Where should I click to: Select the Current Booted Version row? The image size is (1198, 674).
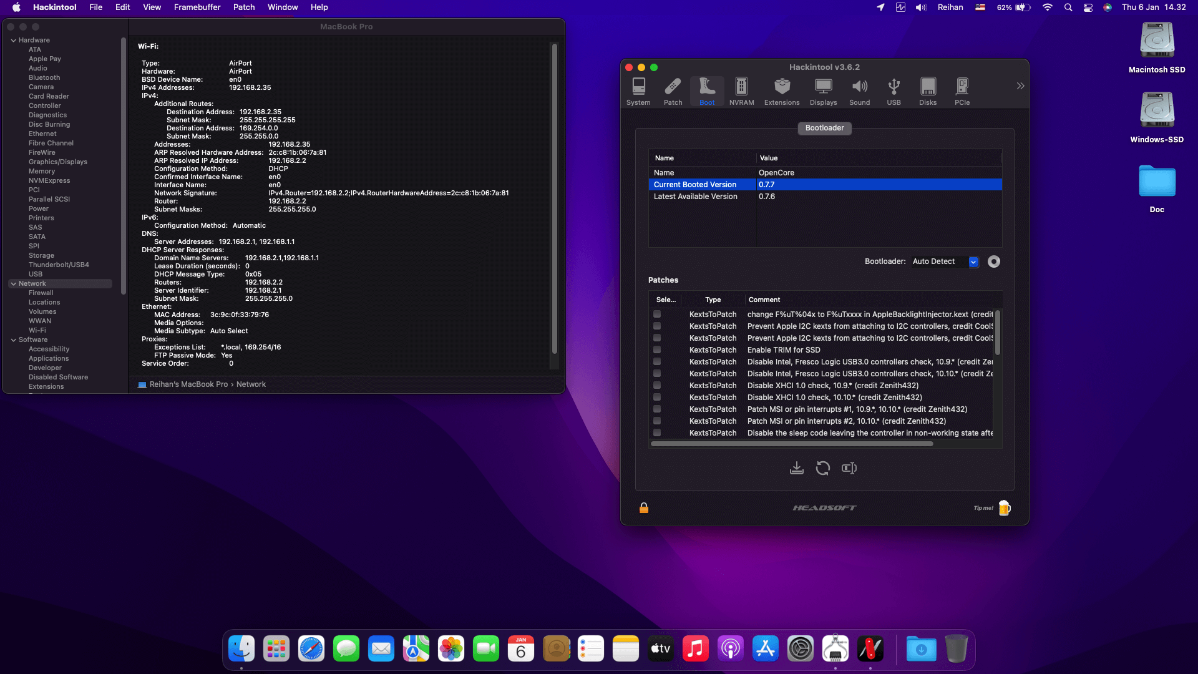(x=825, y=185)
